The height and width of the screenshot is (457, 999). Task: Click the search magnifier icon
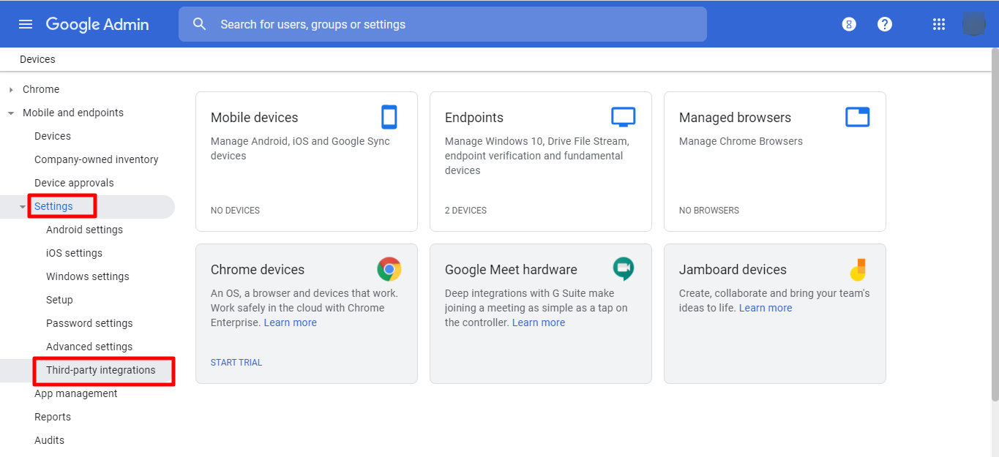tap(200, 24)
